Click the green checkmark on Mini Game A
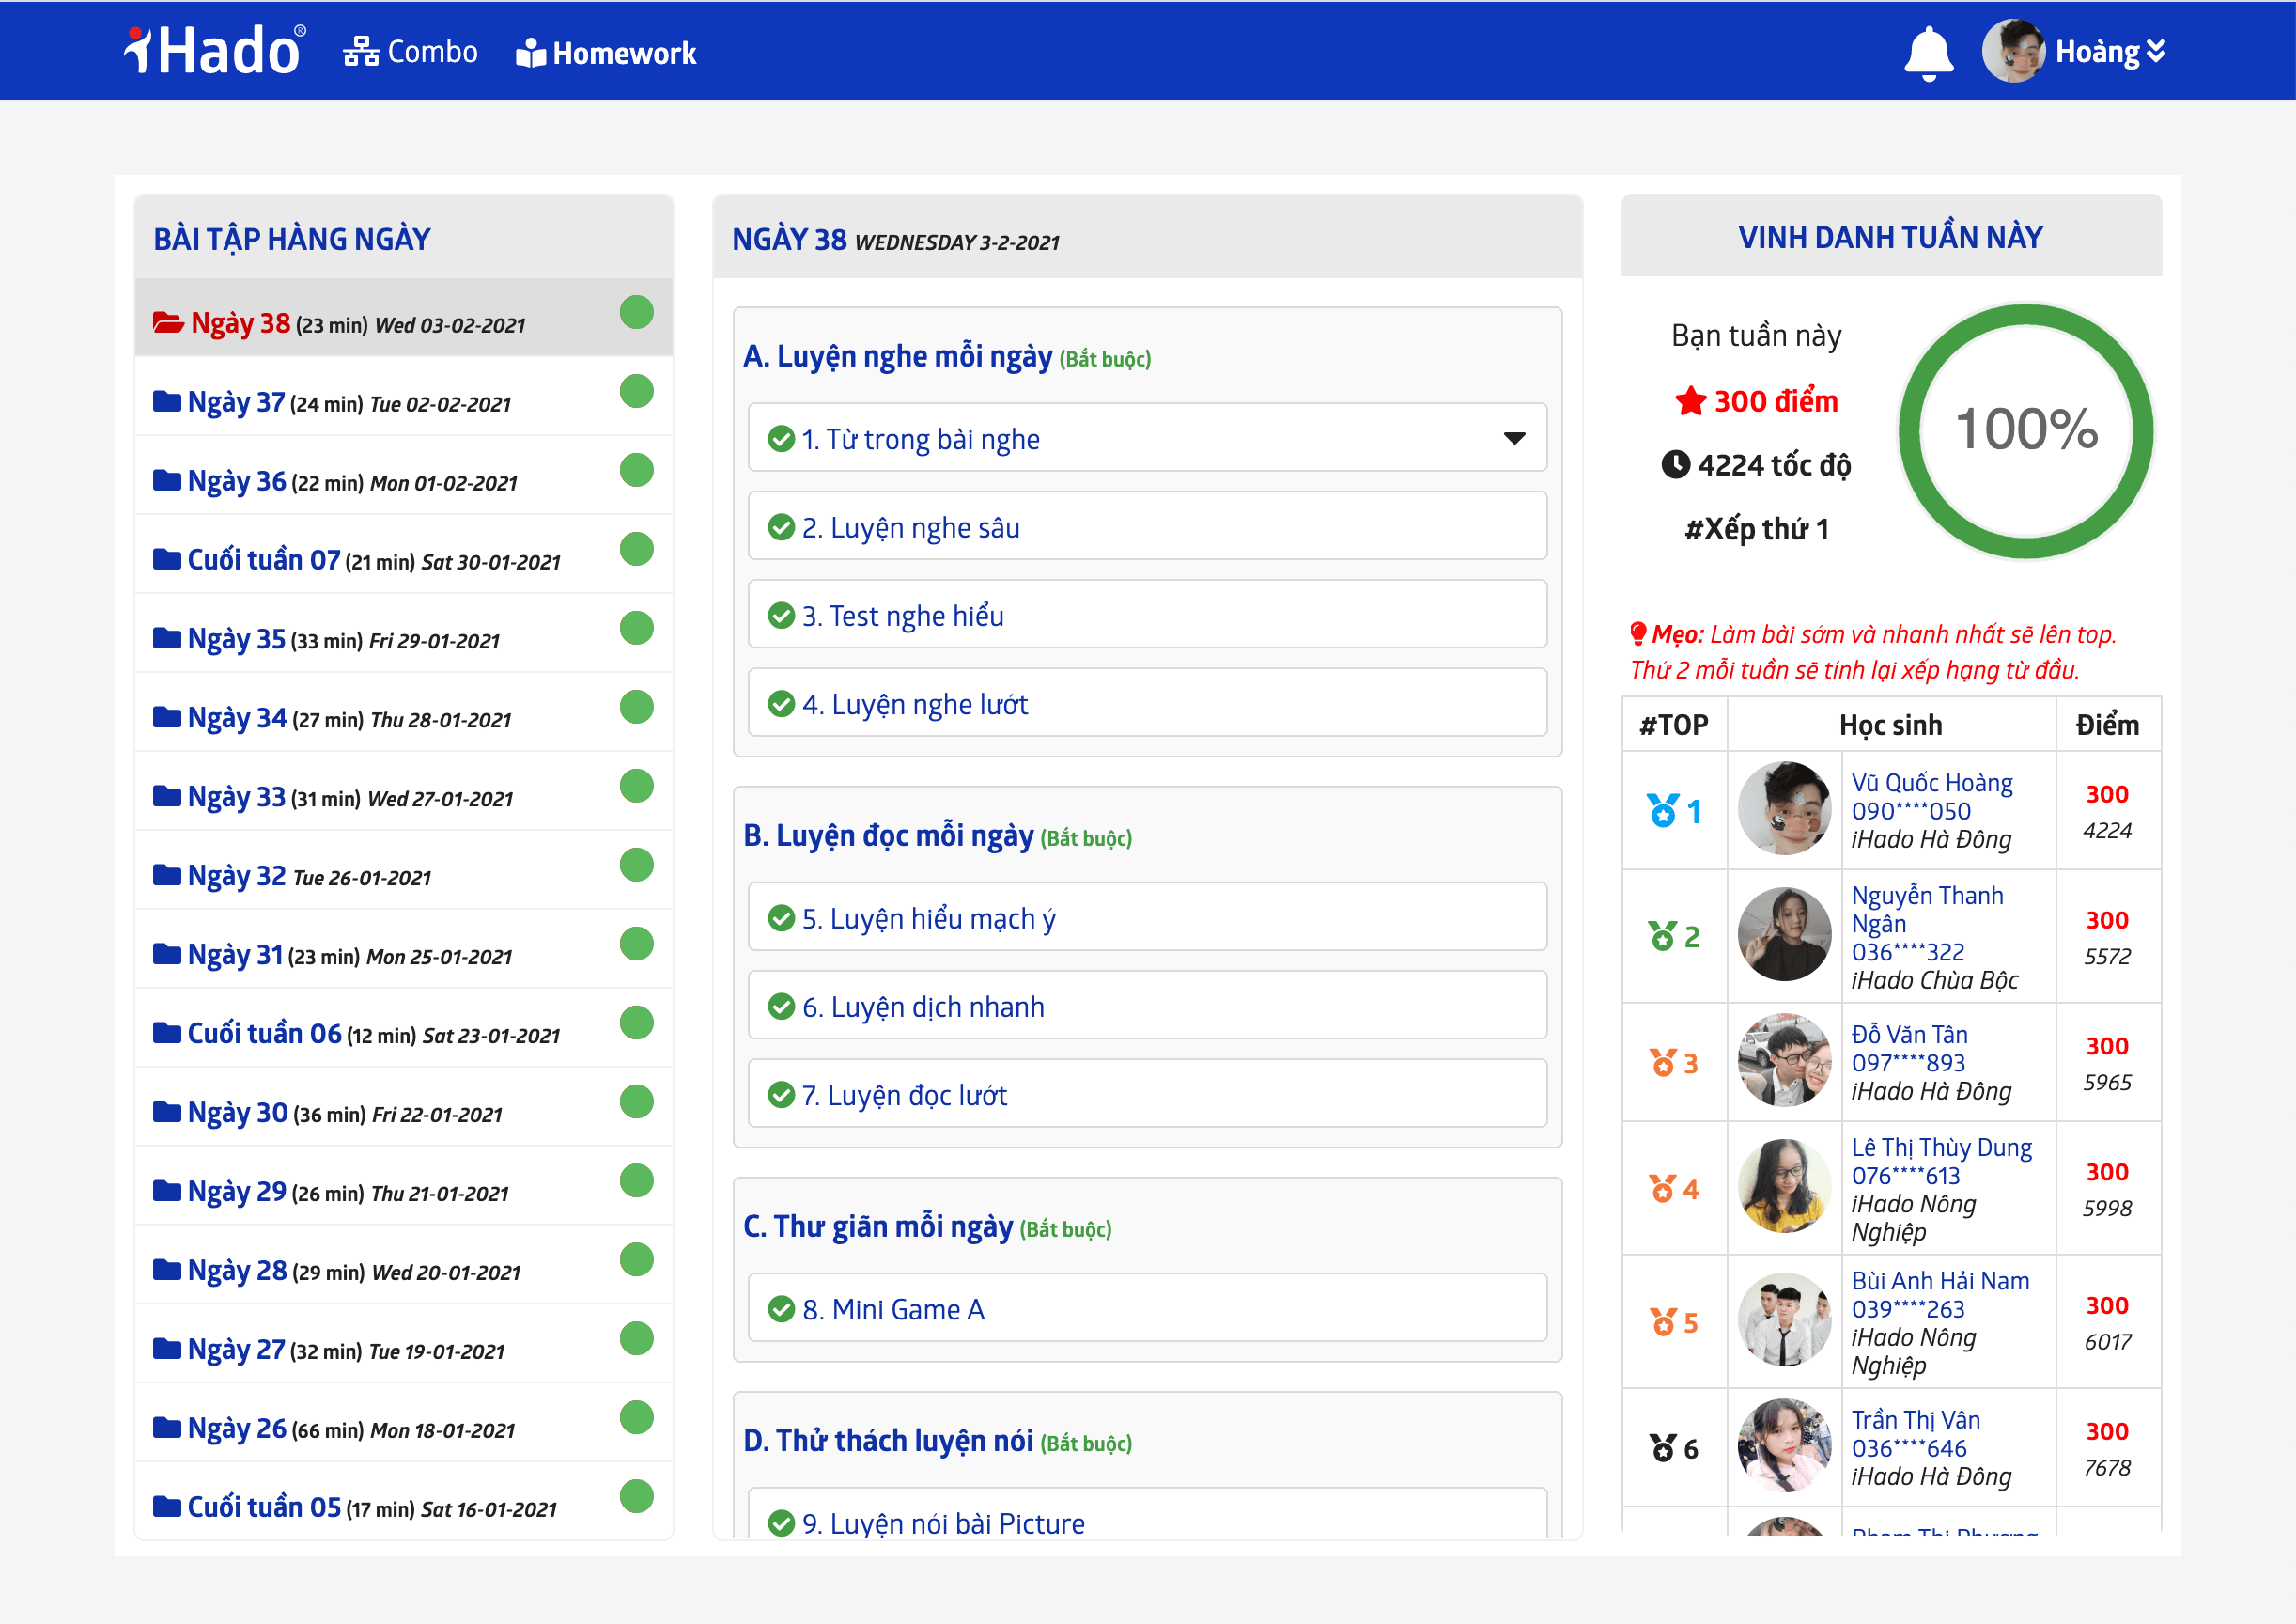The image size is (2296, 1624). pos(781,1309)
